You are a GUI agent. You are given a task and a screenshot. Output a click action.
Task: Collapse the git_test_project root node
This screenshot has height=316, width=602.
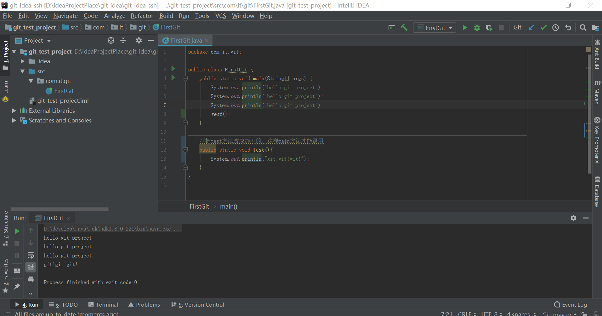point(14,51)
